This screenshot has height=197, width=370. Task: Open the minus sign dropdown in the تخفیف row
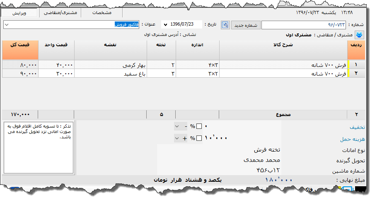(181, 126)
